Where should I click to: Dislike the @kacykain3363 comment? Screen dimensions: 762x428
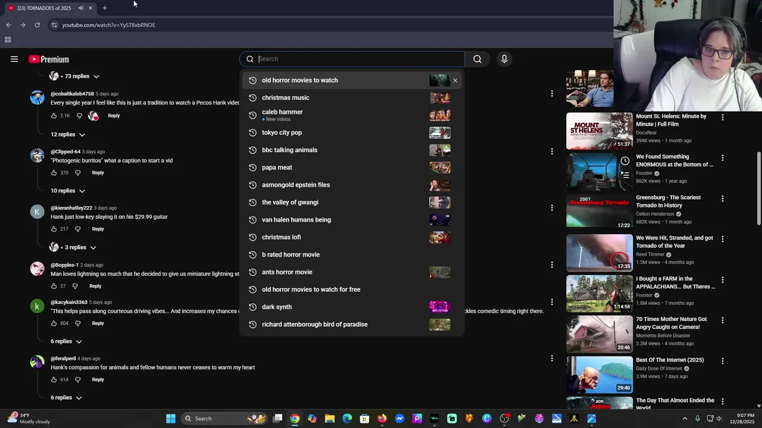coord(77,323)
